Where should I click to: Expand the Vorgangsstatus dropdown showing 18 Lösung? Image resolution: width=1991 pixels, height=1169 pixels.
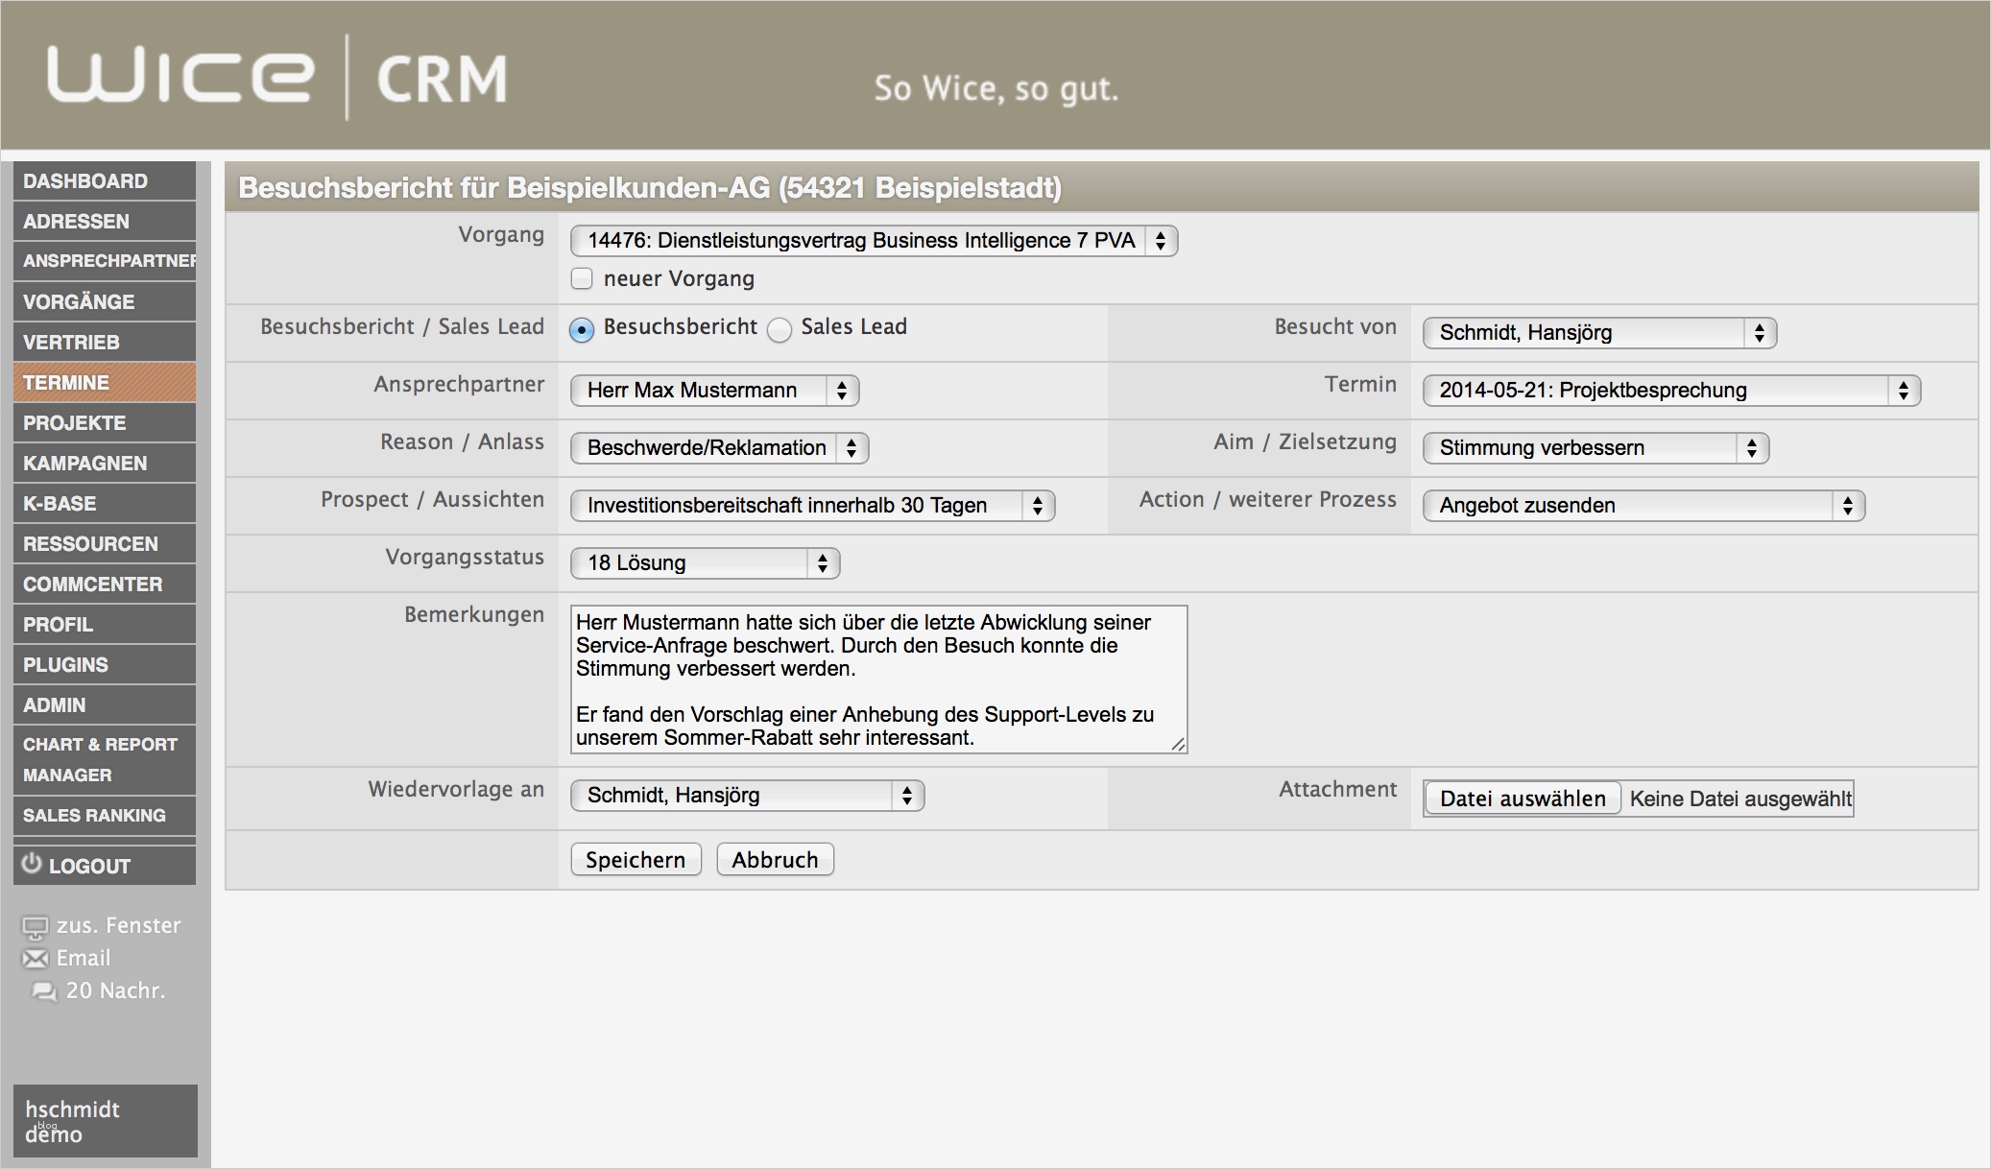(704, 562)
